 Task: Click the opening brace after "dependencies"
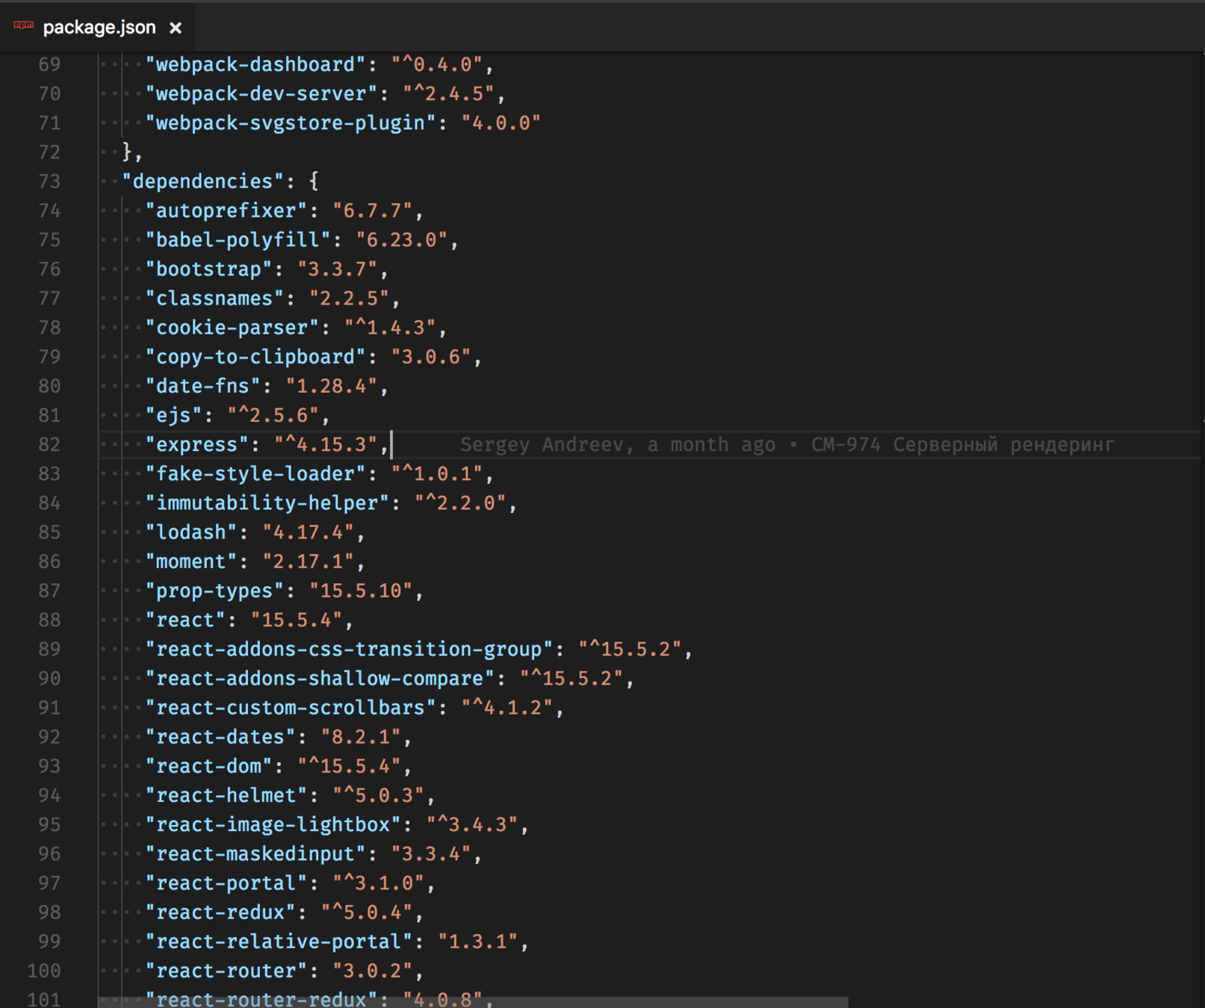pos(314,181)
